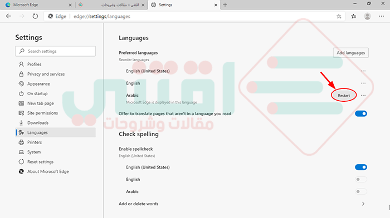
Task: Enable spellcheck toggle for Arabic
Action: pyautogui.click(x=361, y=191)
